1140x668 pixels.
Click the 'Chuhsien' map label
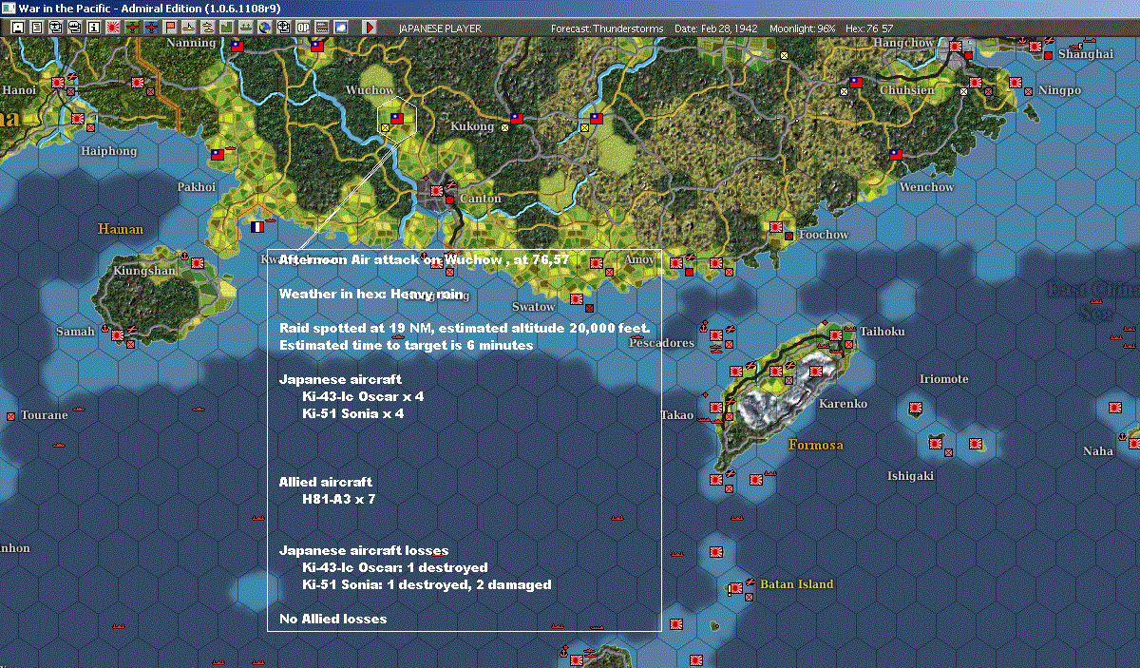pos(907,90)
